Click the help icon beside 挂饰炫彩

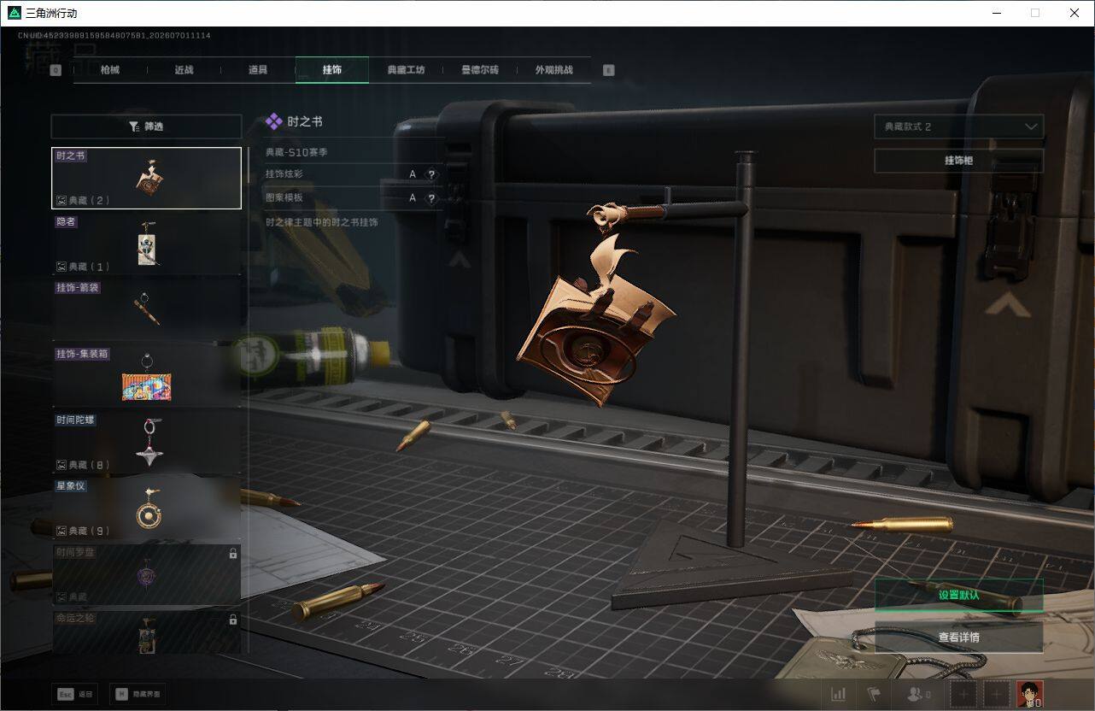[x=431, y=174]
